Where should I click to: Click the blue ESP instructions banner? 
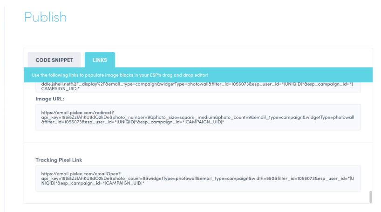(x=198, y=75)
